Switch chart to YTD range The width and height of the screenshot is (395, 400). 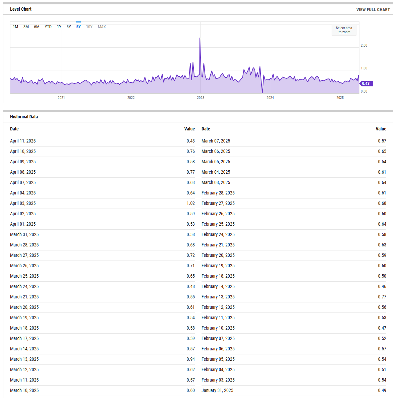[48, 27]
